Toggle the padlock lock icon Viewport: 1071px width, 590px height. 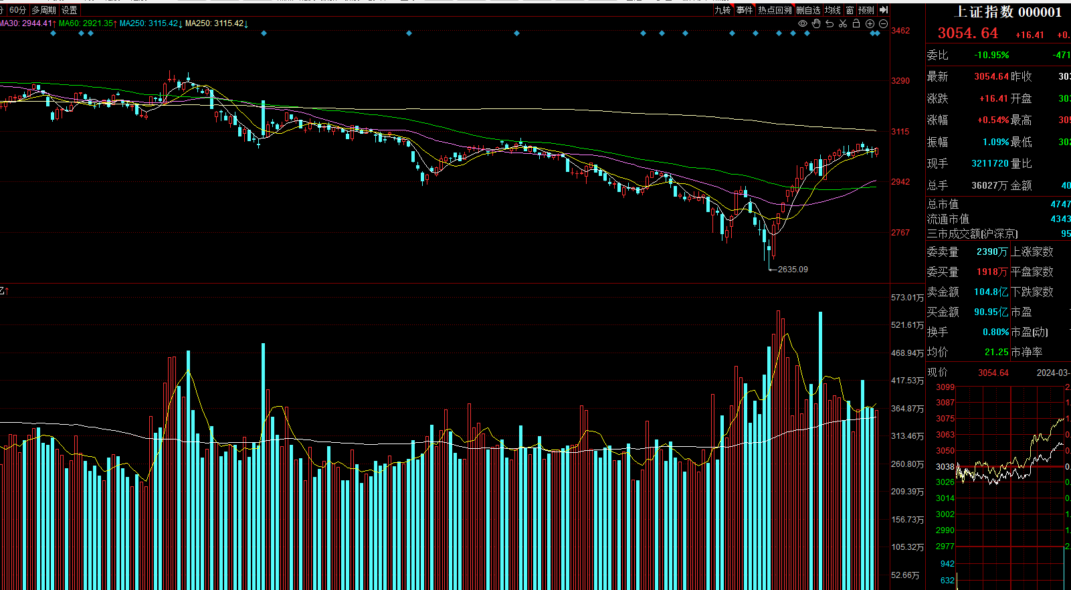click(856, 23)
